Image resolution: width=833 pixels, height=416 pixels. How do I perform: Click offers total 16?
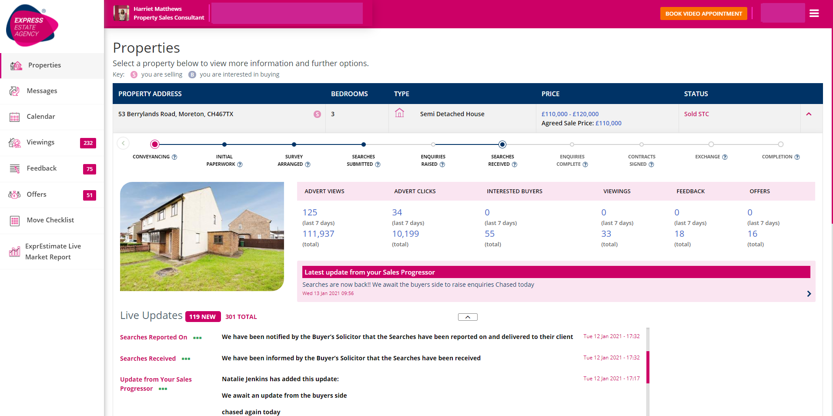click(x=753, y=234)
